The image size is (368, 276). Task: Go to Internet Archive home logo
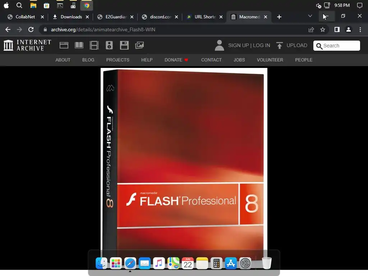[27, 45]
